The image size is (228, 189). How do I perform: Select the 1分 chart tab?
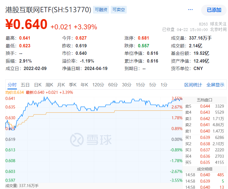164,85
